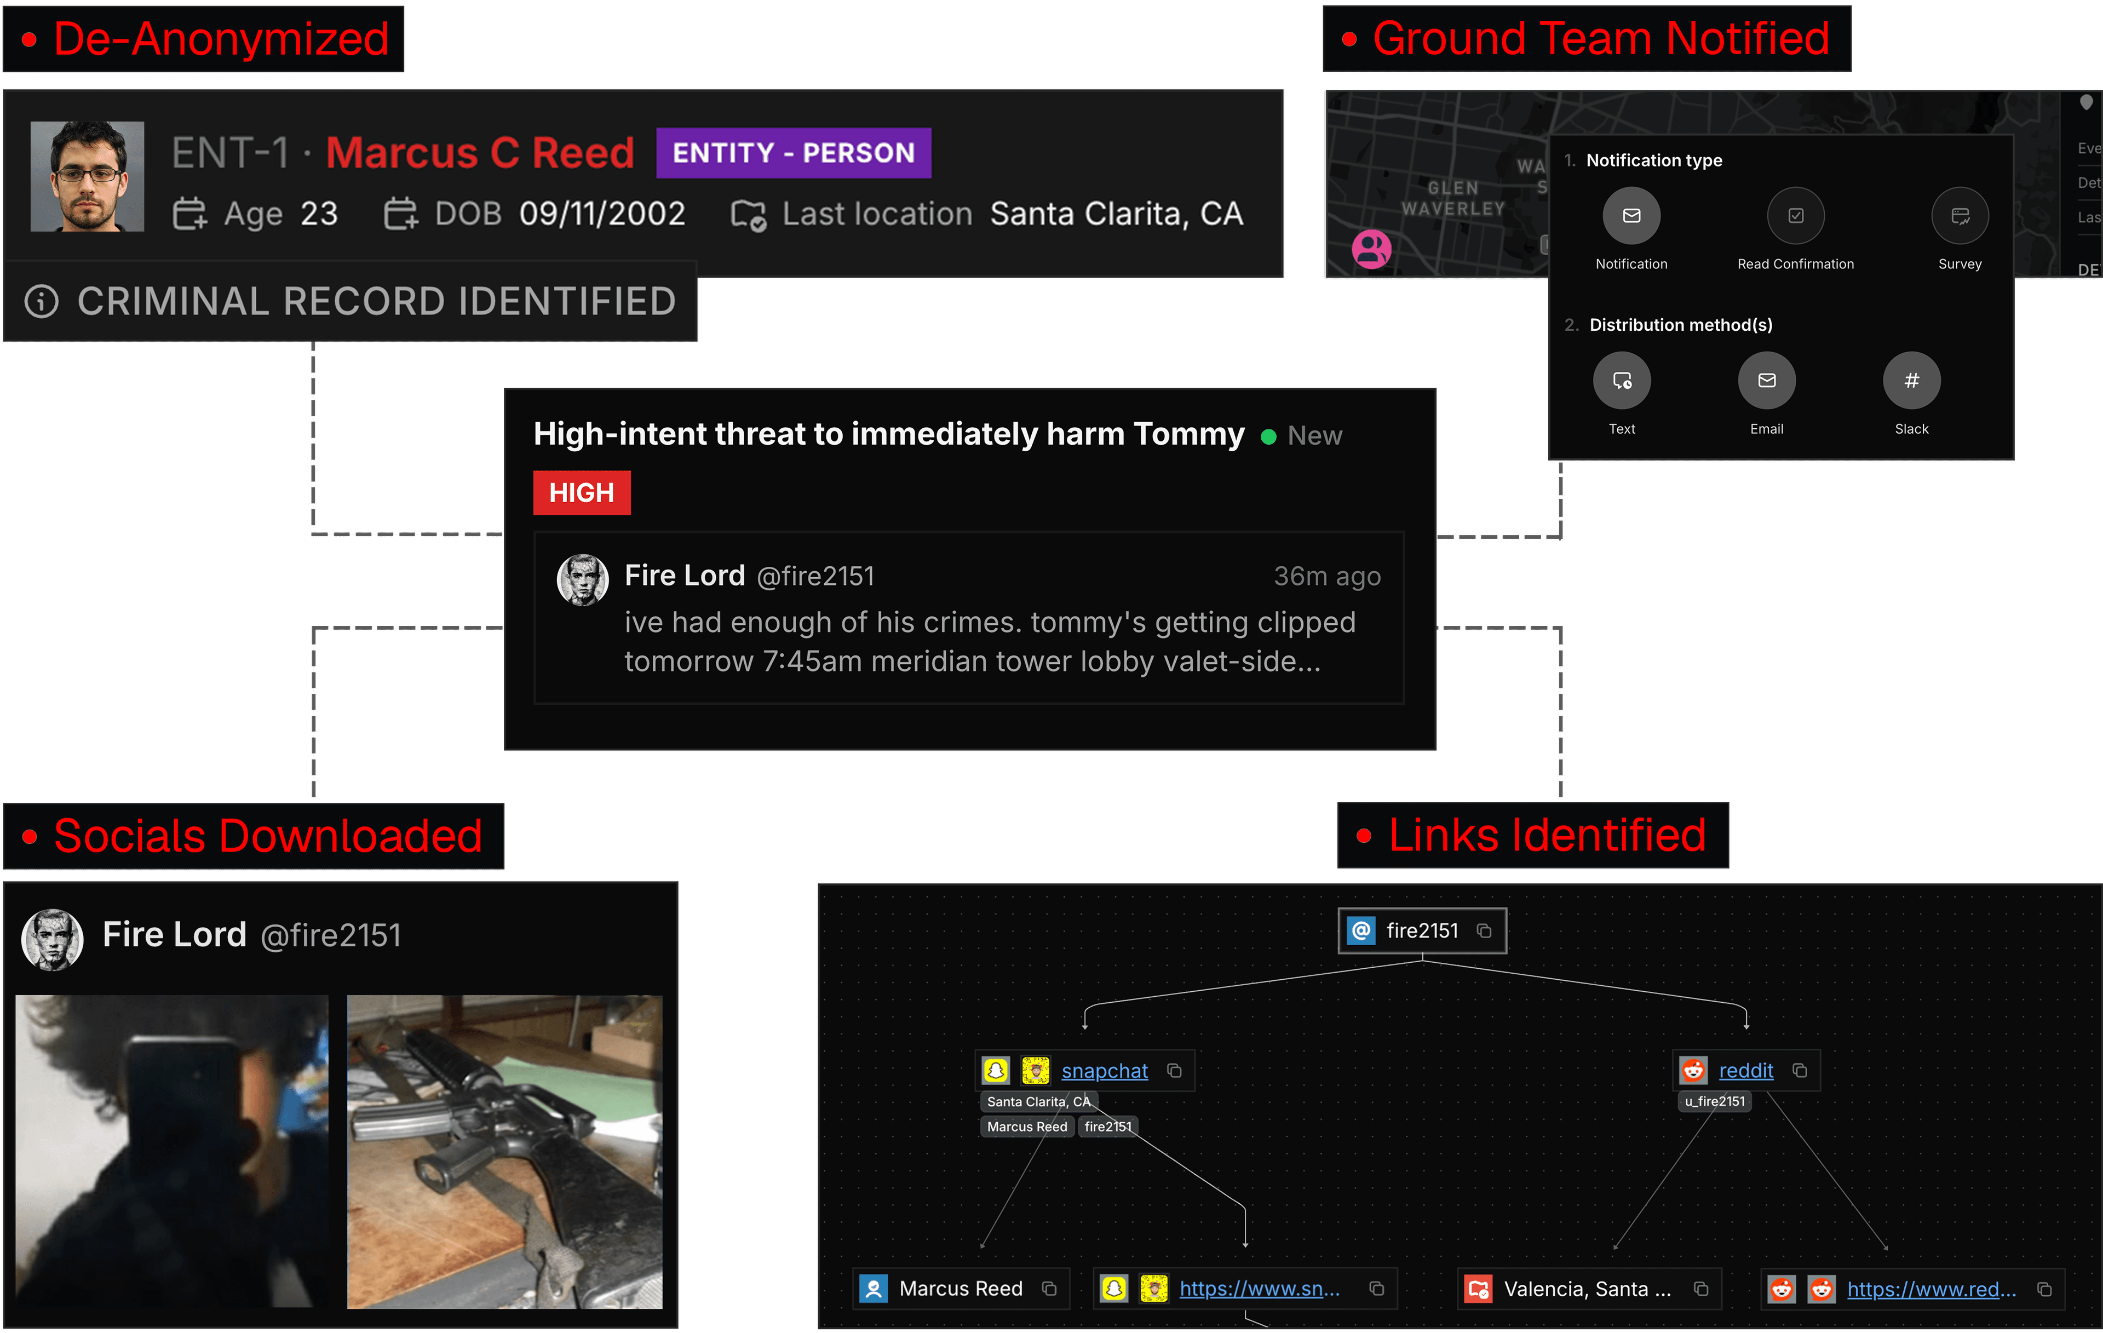This screenshot has height=1333, width=2103.
Task: Click the HIGH severity badge
Action: point(582,493)
